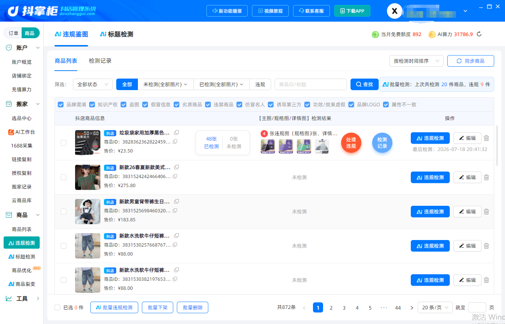
Task: Click the refresh icon next to AI算力
Action: point(479,34)
